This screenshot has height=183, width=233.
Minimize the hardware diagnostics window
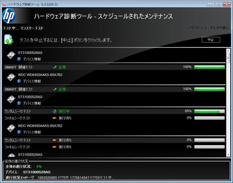click(x=211, y=4)
